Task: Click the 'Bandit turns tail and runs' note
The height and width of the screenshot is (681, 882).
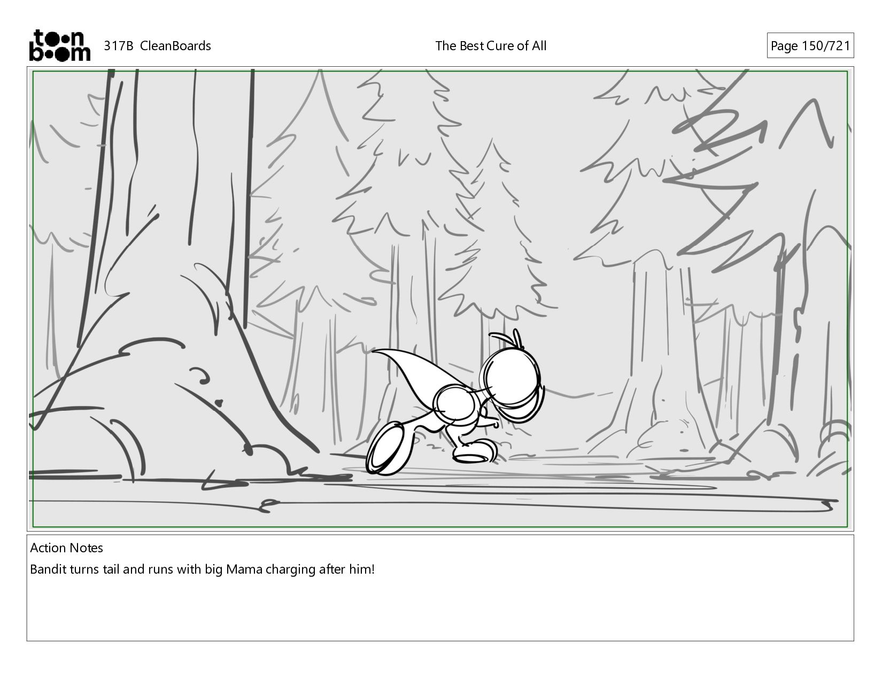Action: tap(202, 569)
